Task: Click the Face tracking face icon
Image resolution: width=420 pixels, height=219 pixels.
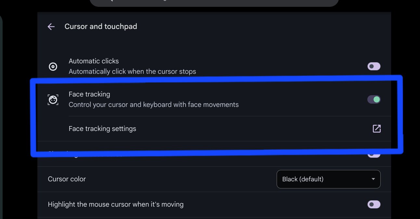Action: pos(53,100)
